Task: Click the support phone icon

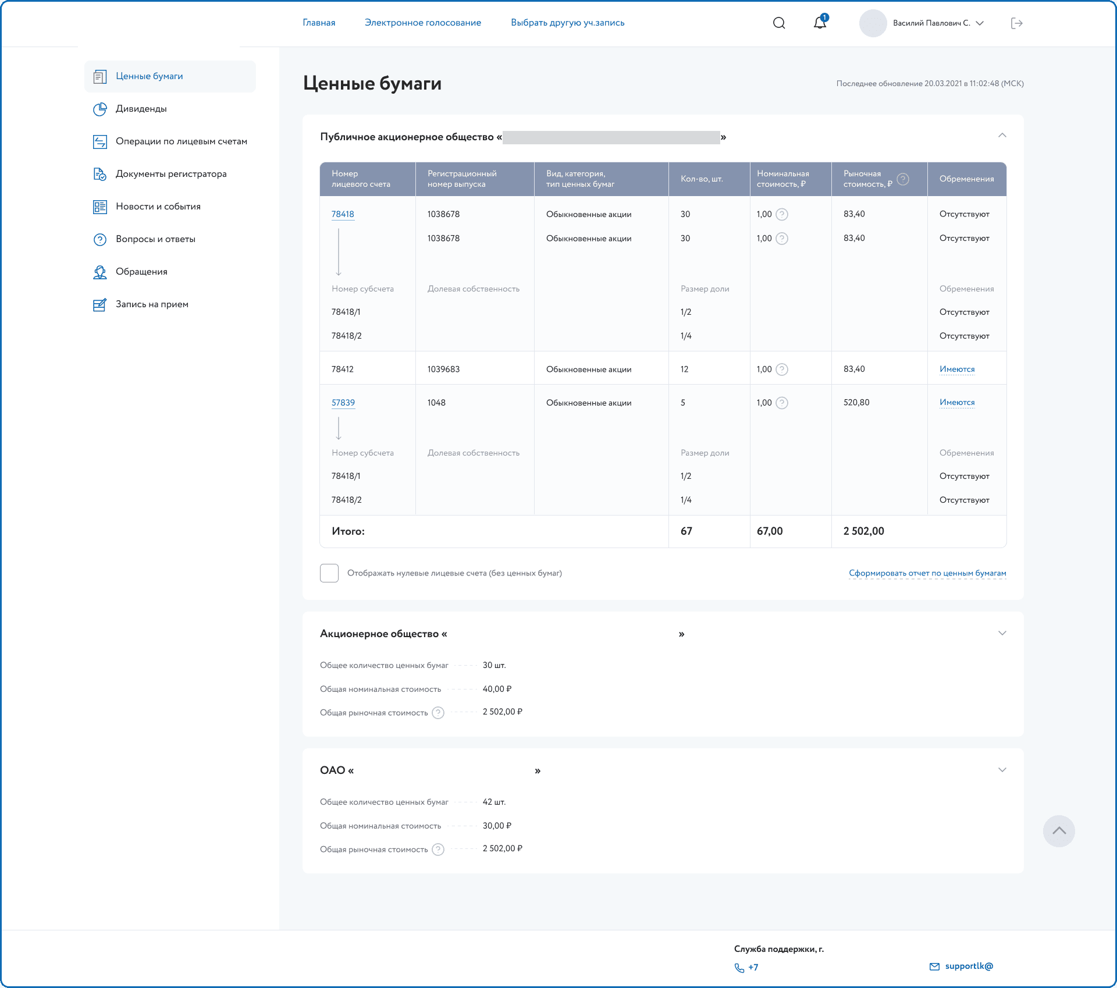Action: pyautogui.click(x=739, y=968)
